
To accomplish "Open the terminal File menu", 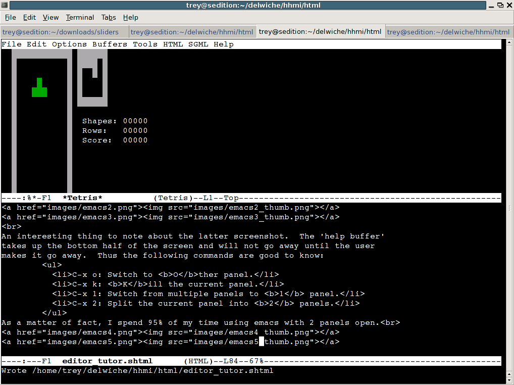I will (11, 17).
